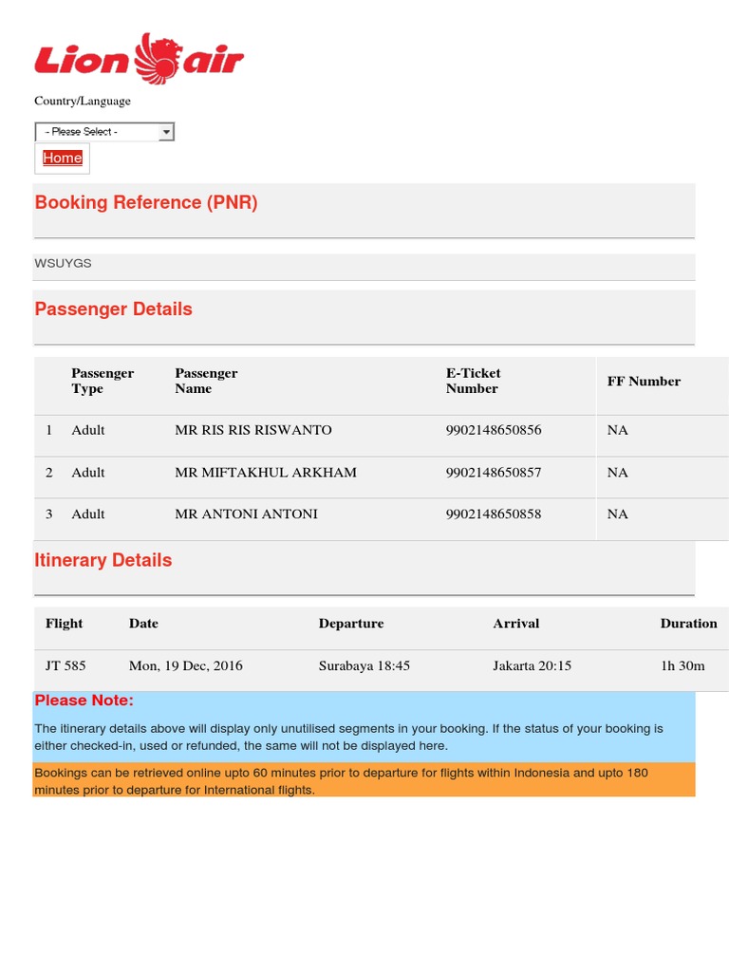Click the booking code WSUYGS
The image size is (729, 972).
64,263
